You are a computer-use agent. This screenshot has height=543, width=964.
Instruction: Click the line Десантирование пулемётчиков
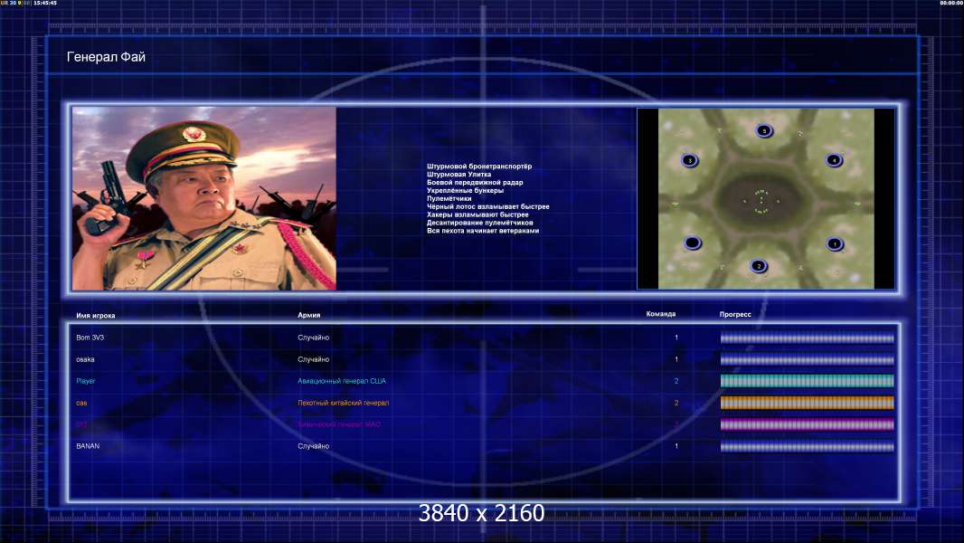tap(479, 223)
